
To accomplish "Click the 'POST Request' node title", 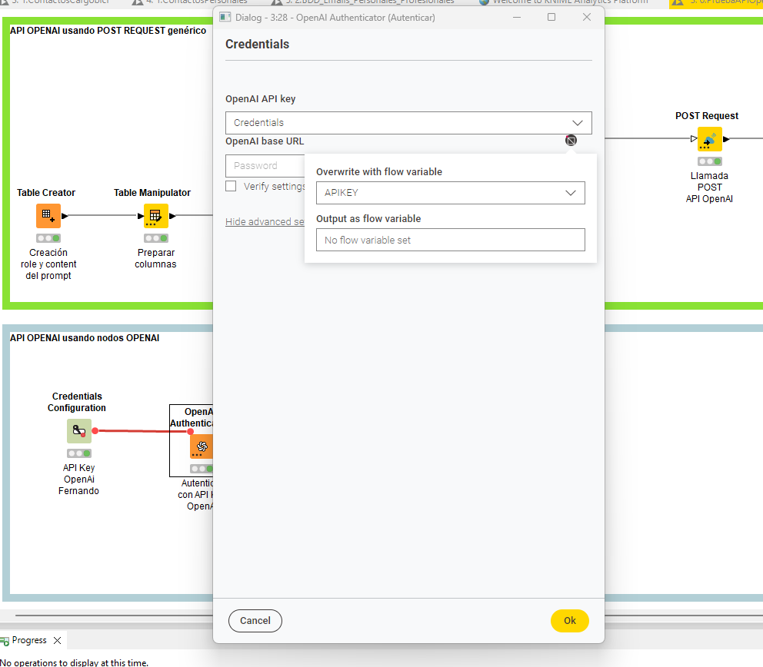I will (x=707, y=116).
